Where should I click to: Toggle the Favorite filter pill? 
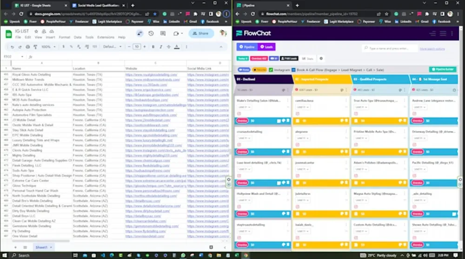[259, 70]
